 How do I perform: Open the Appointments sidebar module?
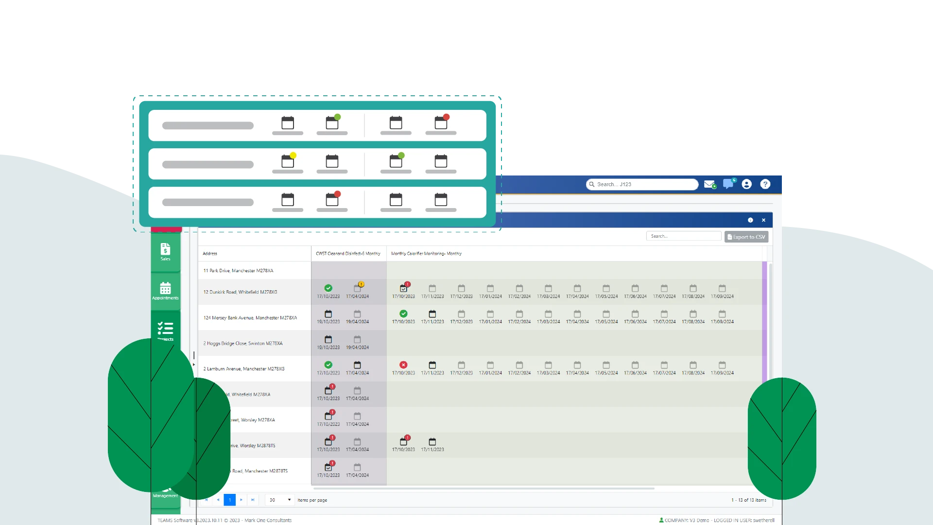pos(165,291)
